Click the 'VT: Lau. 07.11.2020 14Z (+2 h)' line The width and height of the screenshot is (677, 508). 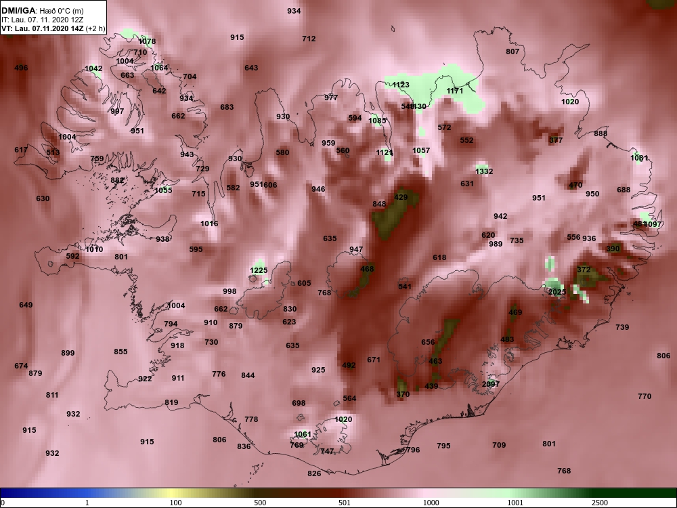point(53,28)
